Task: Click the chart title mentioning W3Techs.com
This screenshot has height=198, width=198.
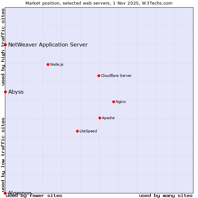Action: coord(99,3)
